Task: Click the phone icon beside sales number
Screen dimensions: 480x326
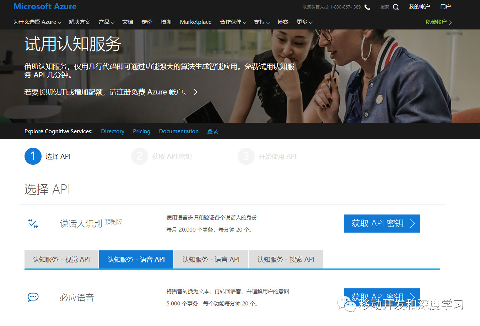Action: click(x=367, y=7)
